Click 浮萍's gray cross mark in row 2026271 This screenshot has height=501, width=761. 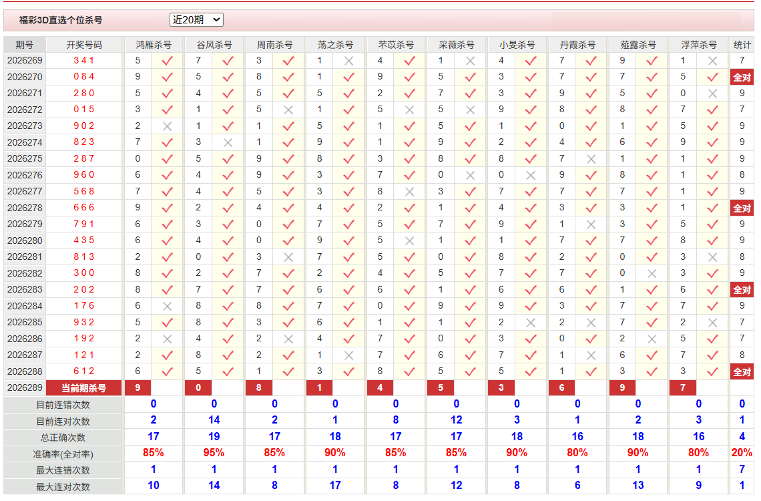click(x=712, y=94)
